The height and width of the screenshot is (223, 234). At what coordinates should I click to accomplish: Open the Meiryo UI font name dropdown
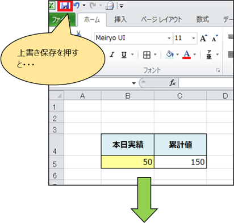[x=169, y=38]
